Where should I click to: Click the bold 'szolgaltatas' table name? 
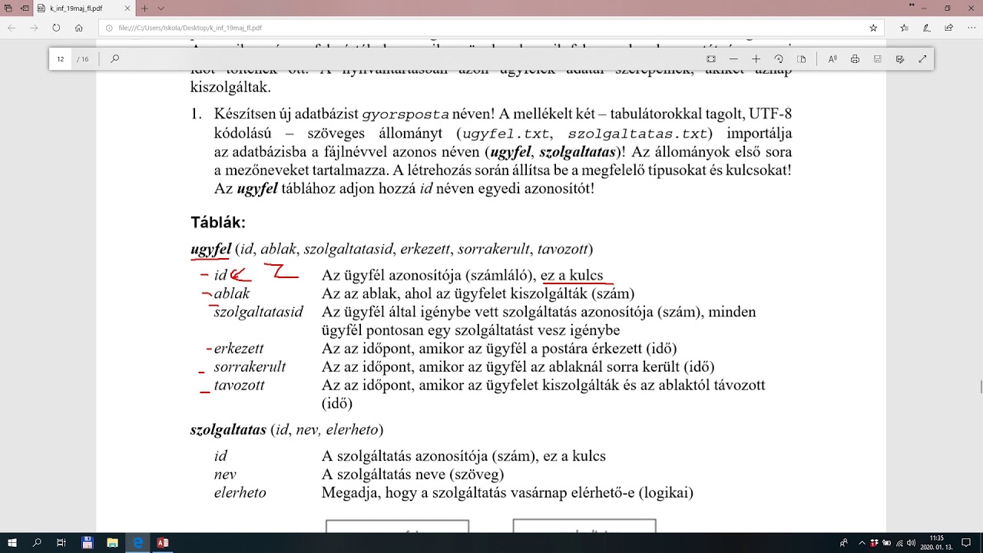[x=228, y=429]
